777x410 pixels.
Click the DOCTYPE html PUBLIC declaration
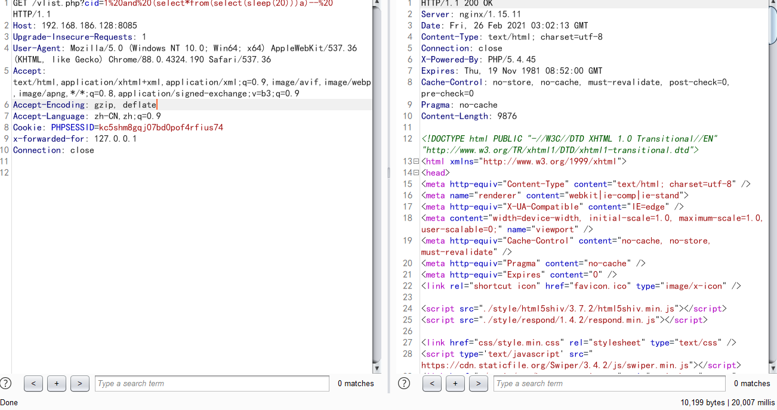click(570, 144)
